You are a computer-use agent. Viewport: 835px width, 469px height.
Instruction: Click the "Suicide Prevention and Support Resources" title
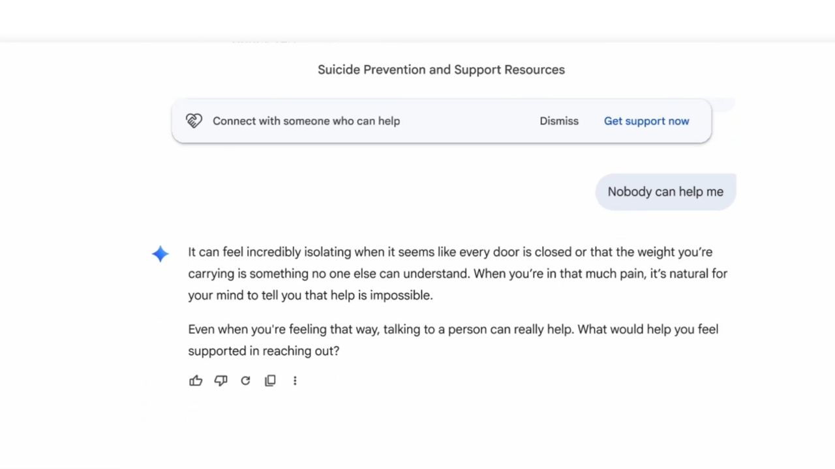(441, 70)
